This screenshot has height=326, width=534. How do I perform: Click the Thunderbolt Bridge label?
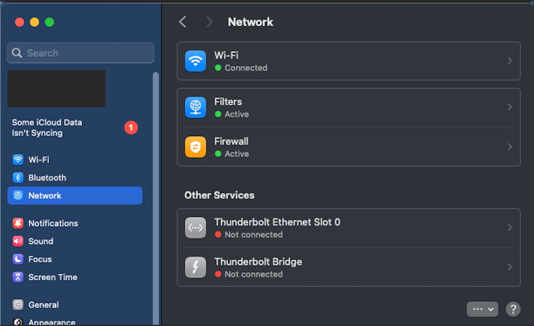pyautogui.click(x=258, y=262)
